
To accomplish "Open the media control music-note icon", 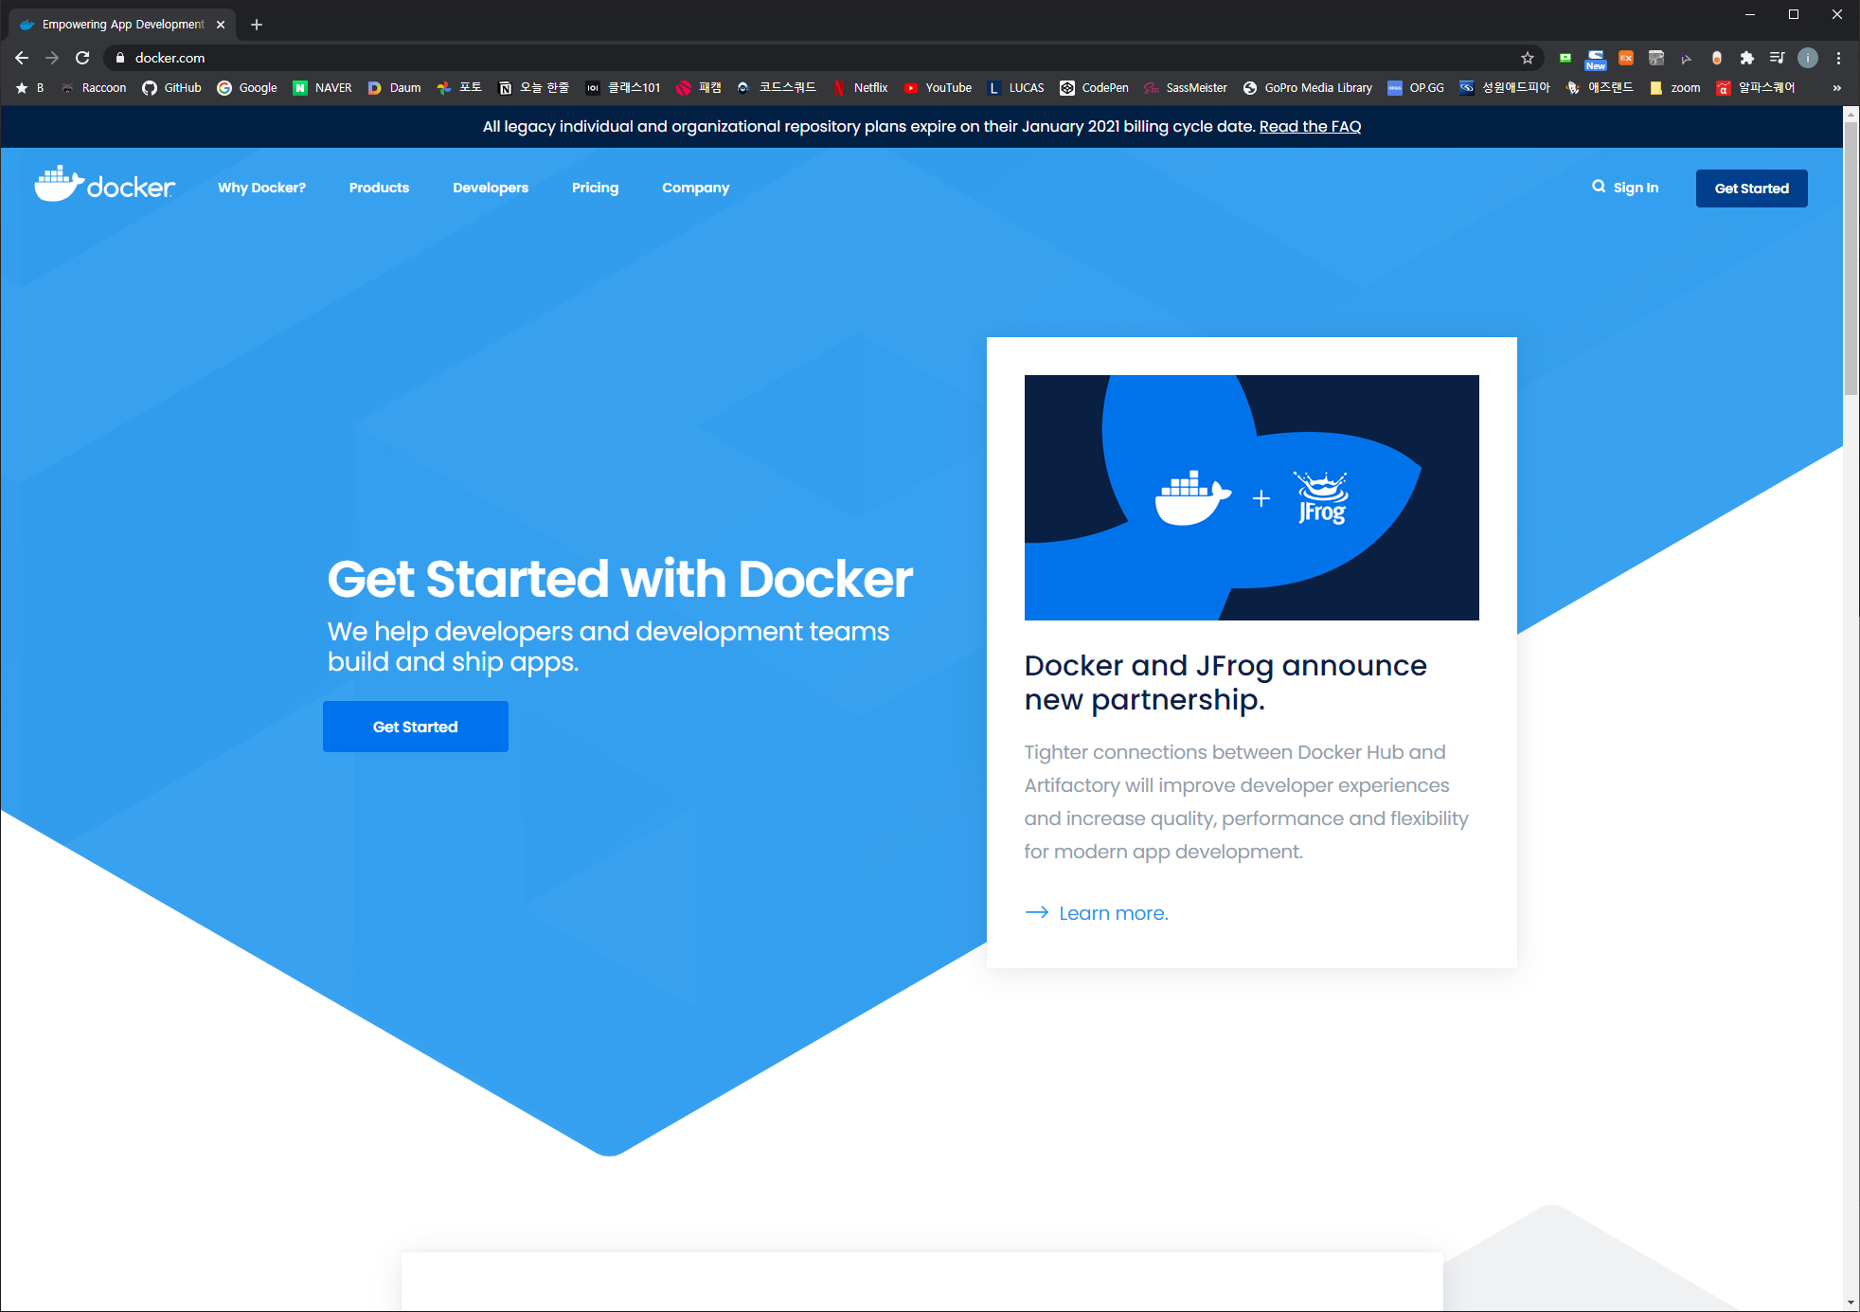I will [1777, 58].
